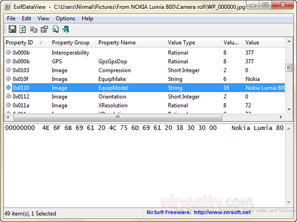Open the View menu

point(43,19)
